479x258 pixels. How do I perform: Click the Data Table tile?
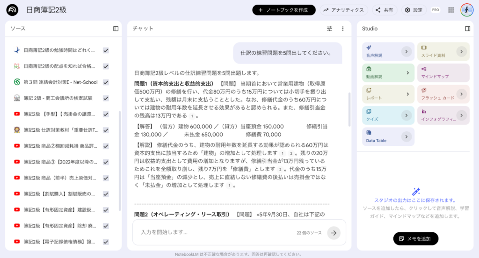click(x=388, y=137)
